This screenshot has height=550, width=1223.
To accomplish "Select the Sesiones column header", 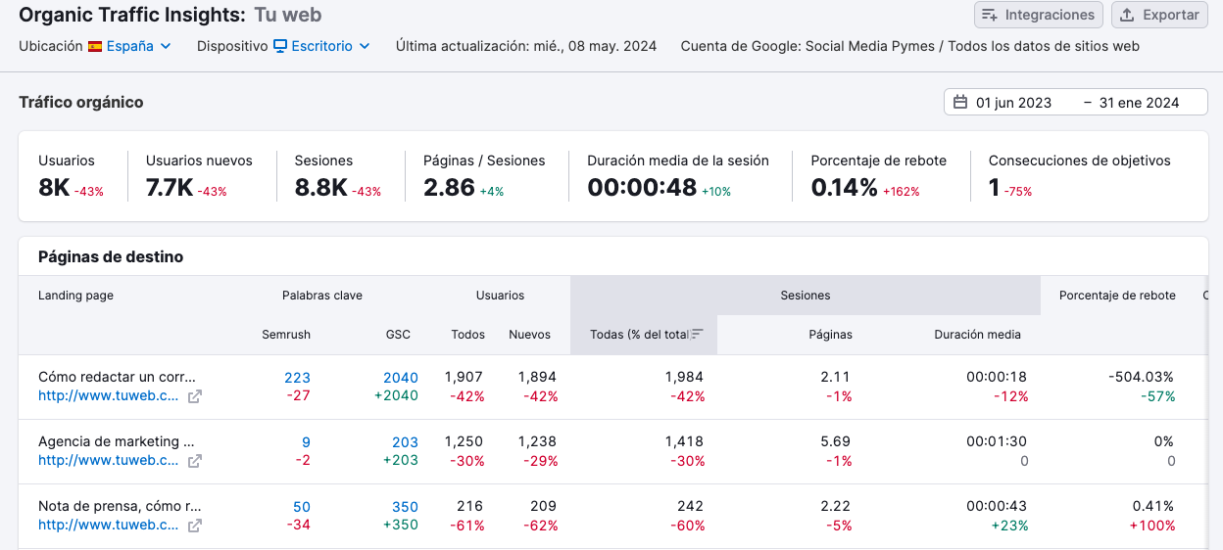I will click(x=805, y=296).
